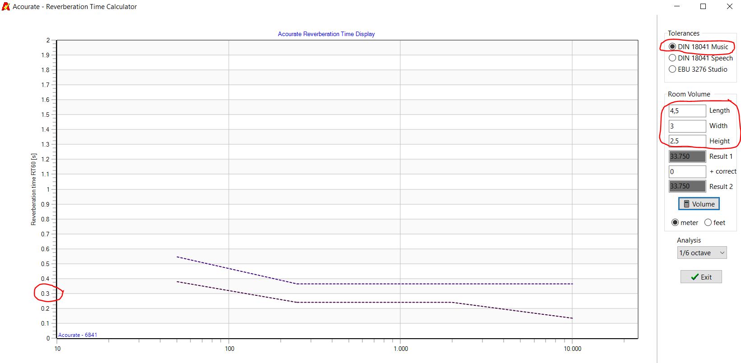Click the 'Analysis' label

click(x=689, y=240)
